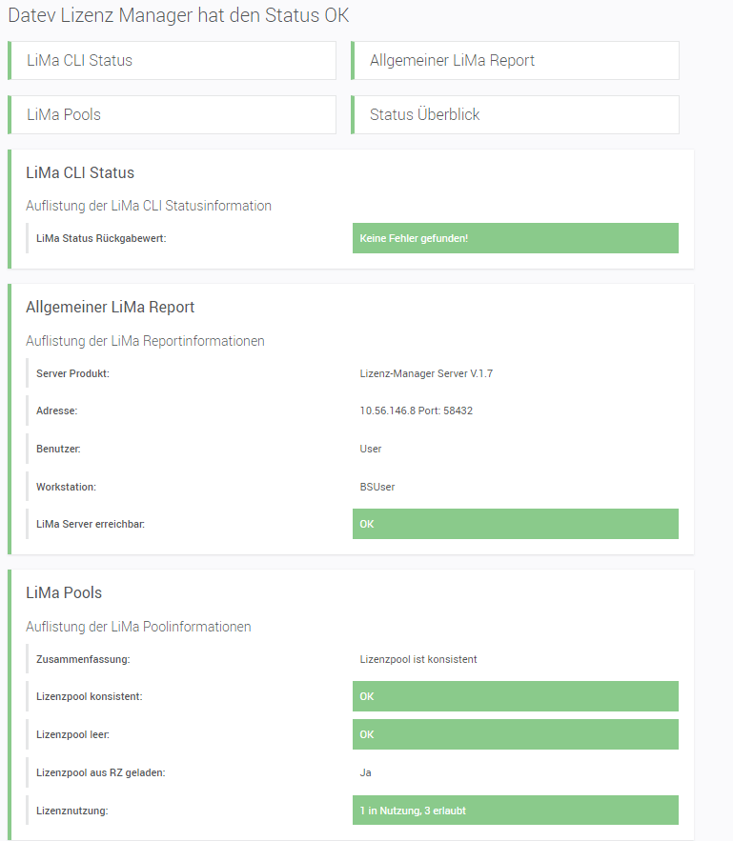The height and width of the screenshot is (841, 733).
Task: Click the Server Produkt value Lizenz-Manager Server V.1.7
Action: click(426, 373)
